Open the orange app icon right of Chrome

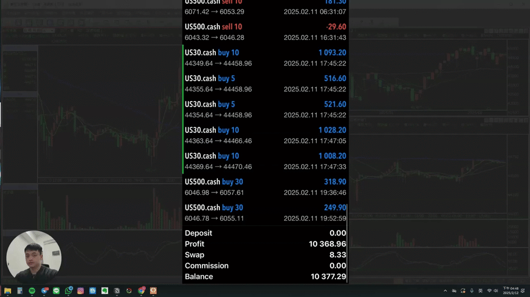click(x=153, y=291)
